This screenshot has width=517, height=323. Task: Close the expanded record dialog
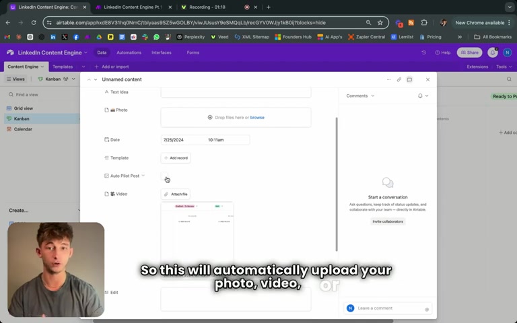[x=427, y=80]
